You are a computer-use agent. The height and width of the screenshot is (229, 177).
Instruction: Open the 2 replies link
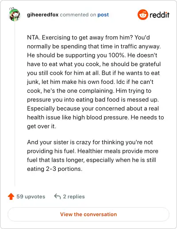click(74, 197)
